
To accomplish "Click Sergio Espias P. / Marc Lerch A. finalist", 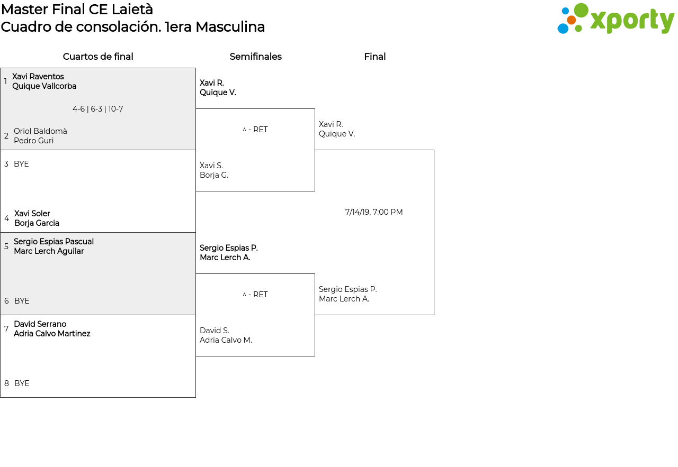I will click(347, 294).
